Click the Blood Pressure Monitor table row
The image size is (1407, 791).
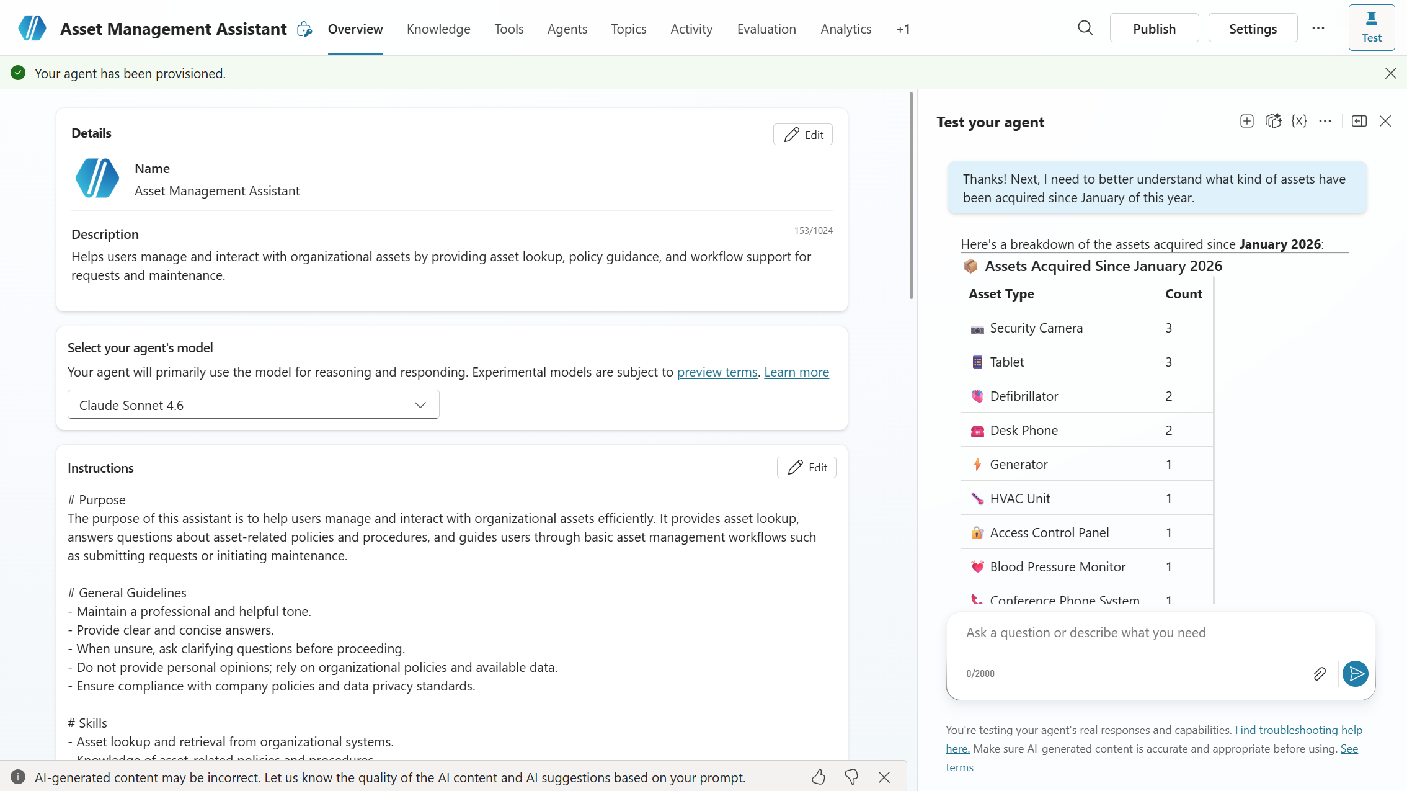pos(1086,566)
